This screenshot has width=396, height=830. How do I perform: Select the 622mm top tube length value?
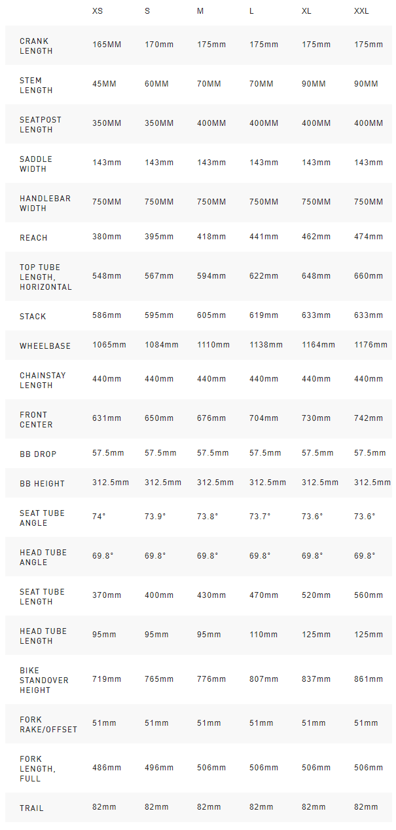coord(264,276)
